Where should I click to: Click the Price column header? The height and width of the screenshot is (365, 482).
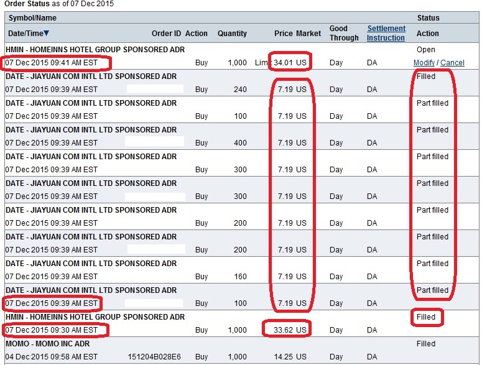(284, 33)
